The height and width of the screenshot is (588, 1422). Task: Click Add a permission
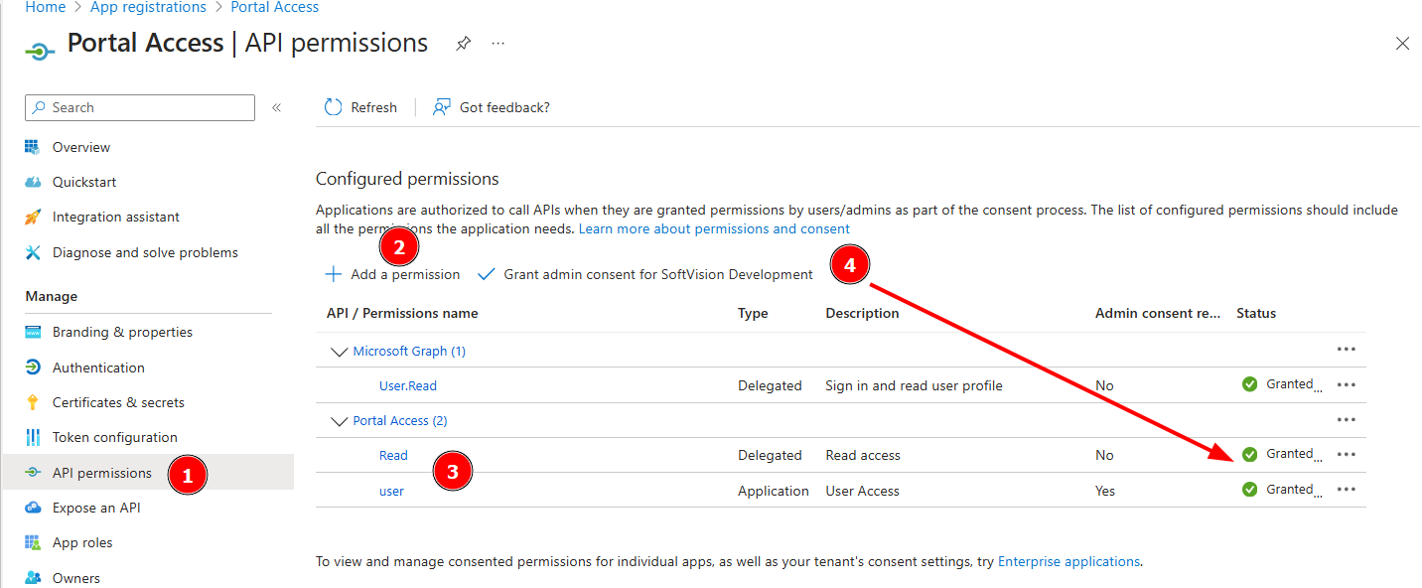click(393, 274)
